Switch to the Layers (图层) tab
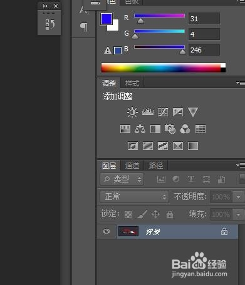 click(109, 166)
